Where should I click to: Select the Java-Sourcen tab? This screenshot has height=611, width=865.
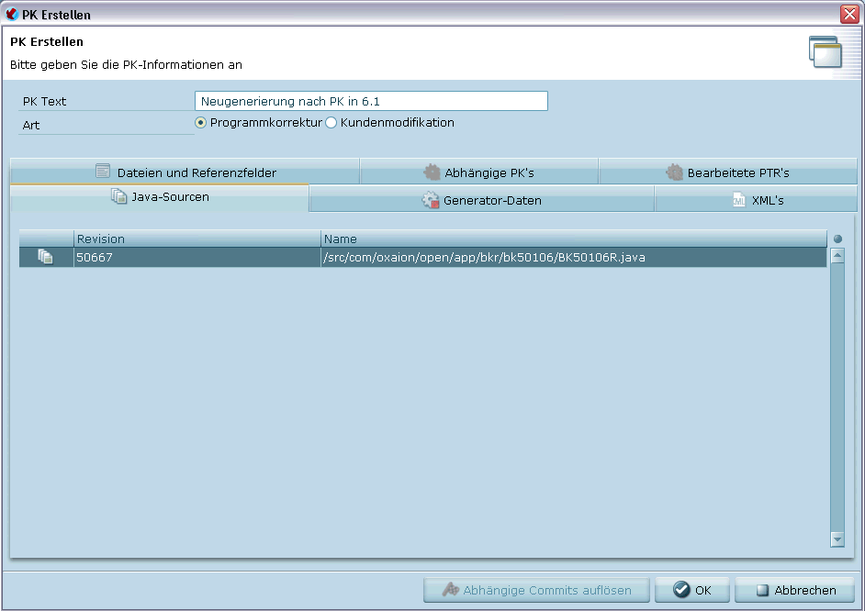[x=160, y=197]
